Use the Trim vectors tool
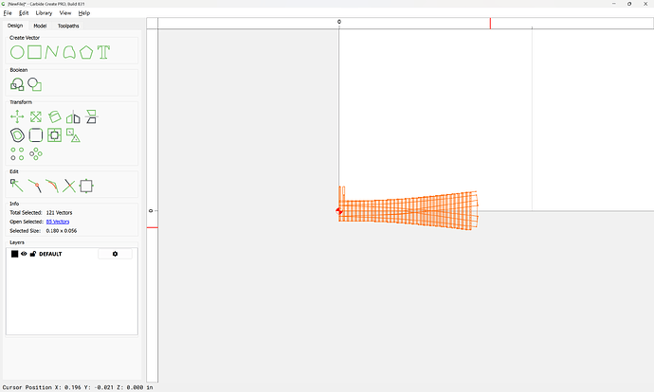This screenshot has height=392, width=654. [69, 186]
